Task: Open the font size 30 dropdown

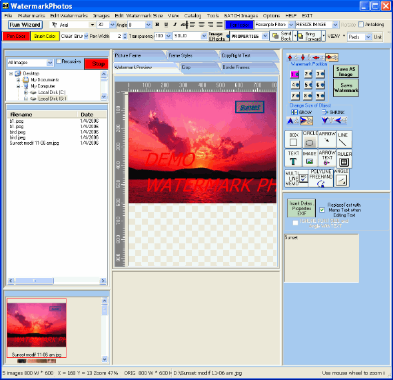Action: (x=112, y=25)
